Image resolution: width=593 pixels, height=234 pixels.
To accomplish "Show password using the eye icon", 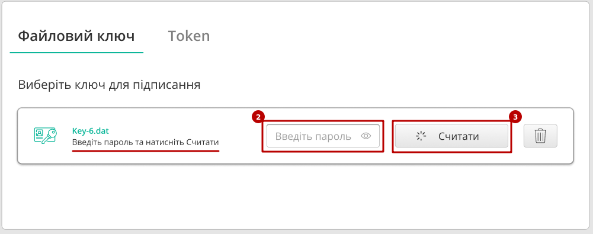I will tap(366, 136).
